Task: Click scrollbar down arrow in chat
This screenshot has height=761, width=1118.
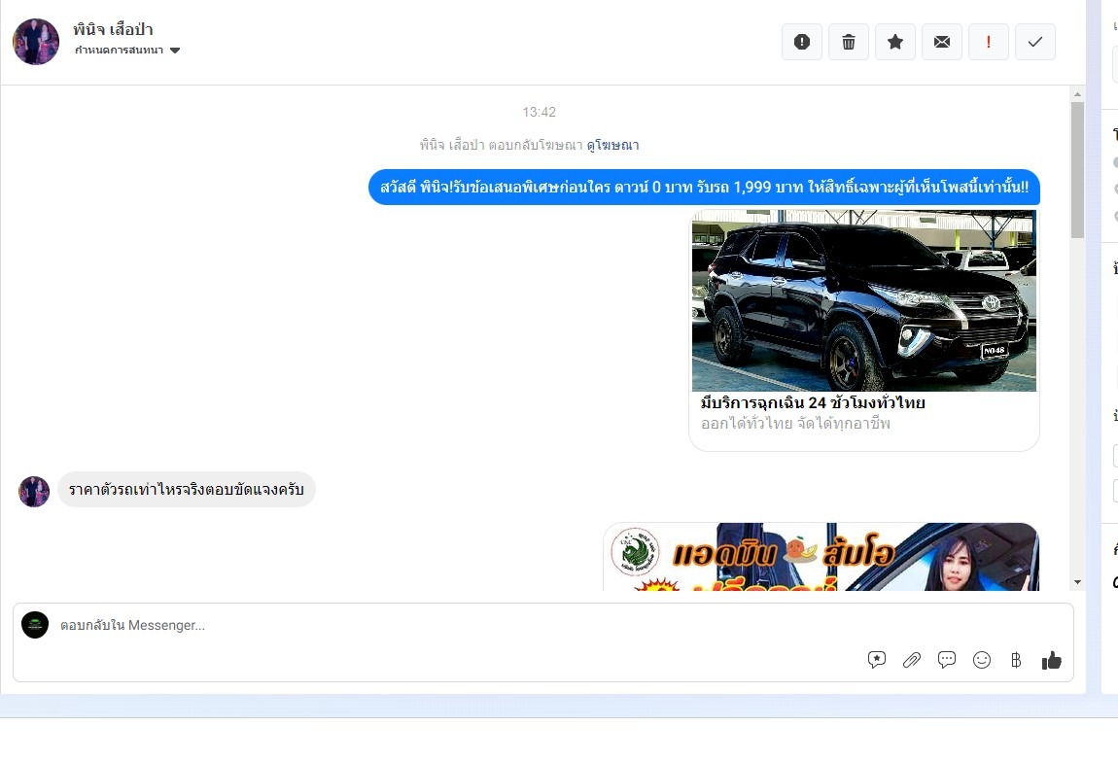Action: point(1077,581)
